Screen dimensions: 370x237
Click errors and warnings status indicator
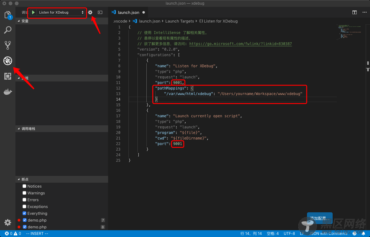(x=13, y=234)
